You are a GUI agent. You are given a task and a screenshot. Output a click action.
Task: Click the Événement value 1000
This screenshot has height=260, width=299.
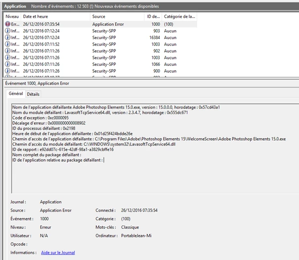44,219
